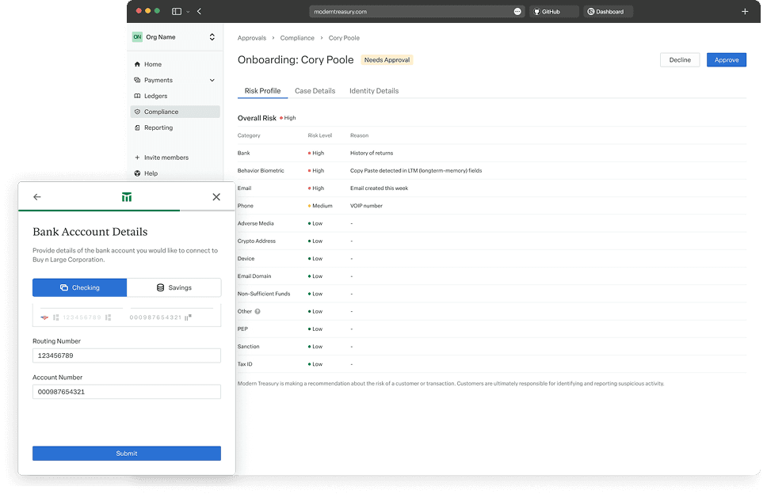This screenshot has height=494, width=767.
Task: Open Home in the sidebar
Action: (175, 64)
